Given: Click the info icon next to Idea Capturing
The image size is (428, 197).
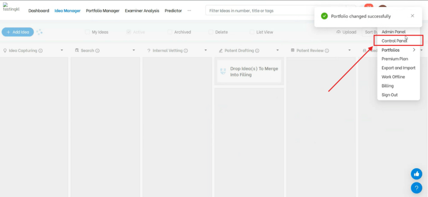Looking at the screenshot, I should tap(41, 51).
